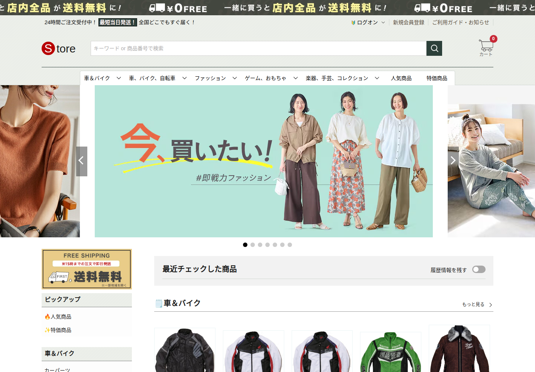Click the カーパーツ sidebar category
The width and height of the screenshot is (535, 372).
click(57, 370)
